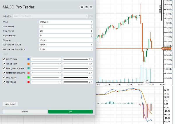The height and width of the screenshot is (124, 175).
Task: Uncheck Histogram Positive line
Action: click(4, 68)
